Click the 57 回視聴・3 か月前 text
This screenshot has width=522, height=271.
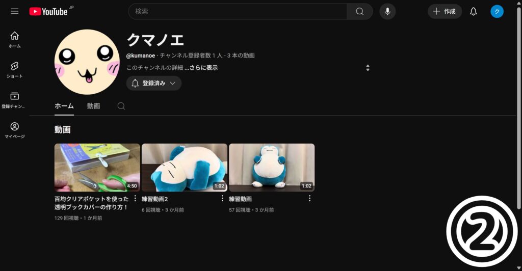(251, 210)
